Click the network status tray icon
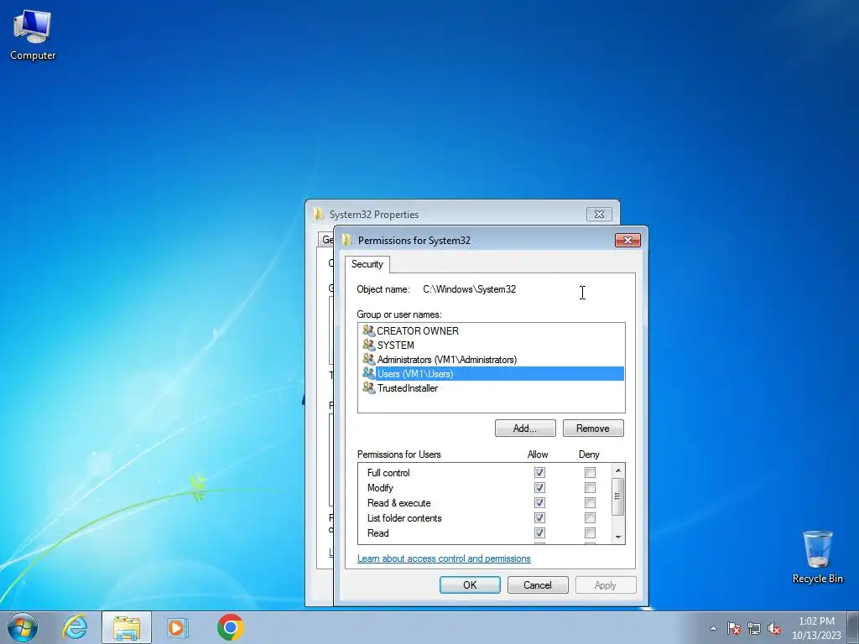Viewport: 859px width, 644px height. tap(754, 628)
